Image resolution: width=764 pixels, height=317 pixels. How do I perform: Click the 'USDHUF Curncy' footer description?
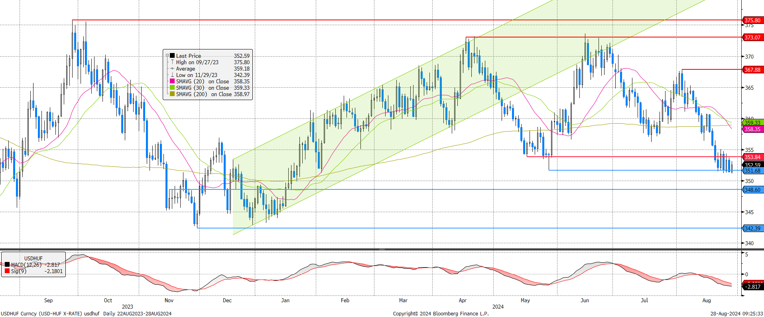point(86,313)
